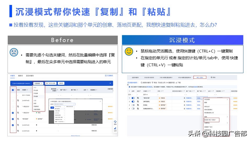Choose 关键词复制 in the 批量编辑 menu
This screenshot has width=251, height=141.
click(x=37, y=109)
